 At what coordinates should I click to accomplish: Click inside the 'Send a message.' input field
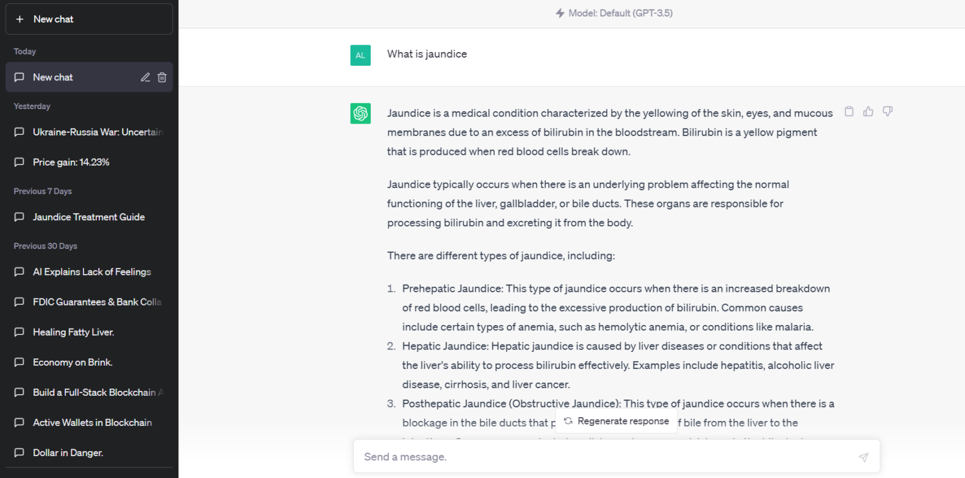(565, 457)
